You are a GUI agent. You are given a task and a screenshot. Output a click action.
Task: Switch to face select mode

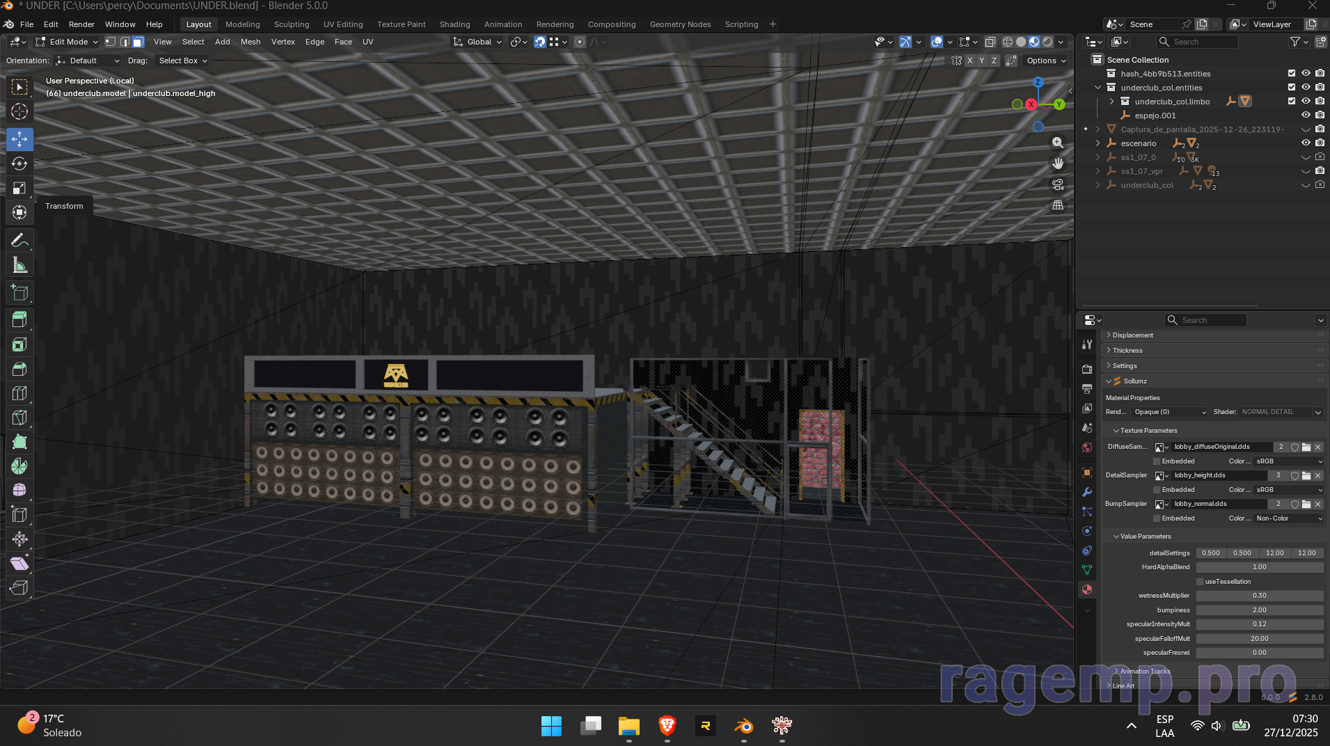138,42
